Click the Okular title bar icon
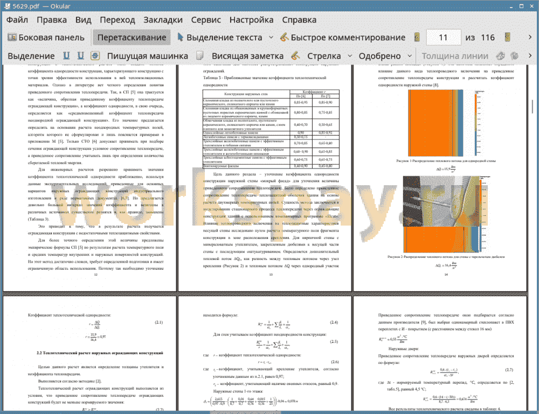The height and width of the screenshot is (414, 539). click(x=7, y=6)
